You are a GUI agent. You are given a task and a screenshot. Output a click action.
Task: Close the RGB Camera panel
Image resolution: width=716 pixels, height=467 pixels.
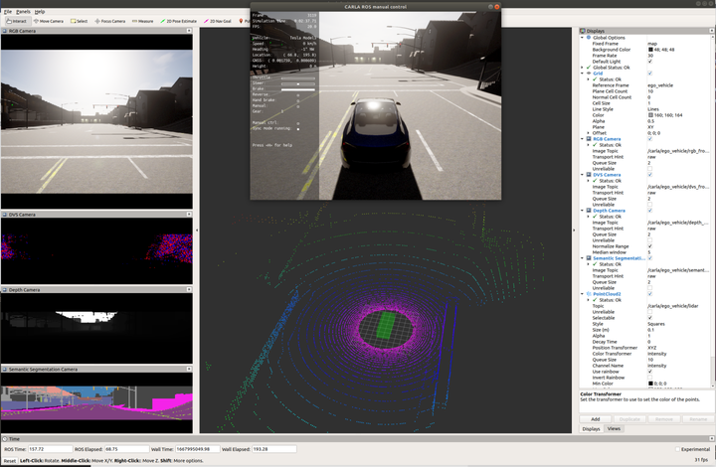click(190, 32)
